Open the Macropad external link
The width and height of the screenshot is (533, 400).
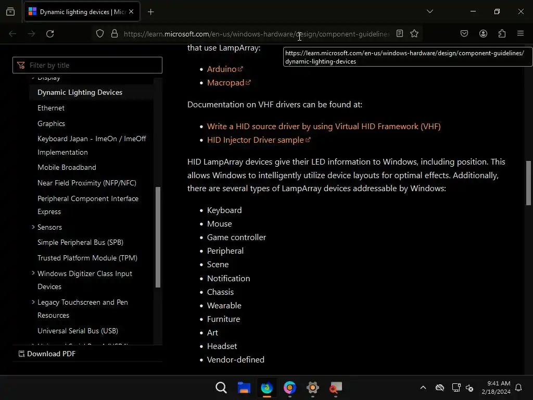(x=229, y=83)
